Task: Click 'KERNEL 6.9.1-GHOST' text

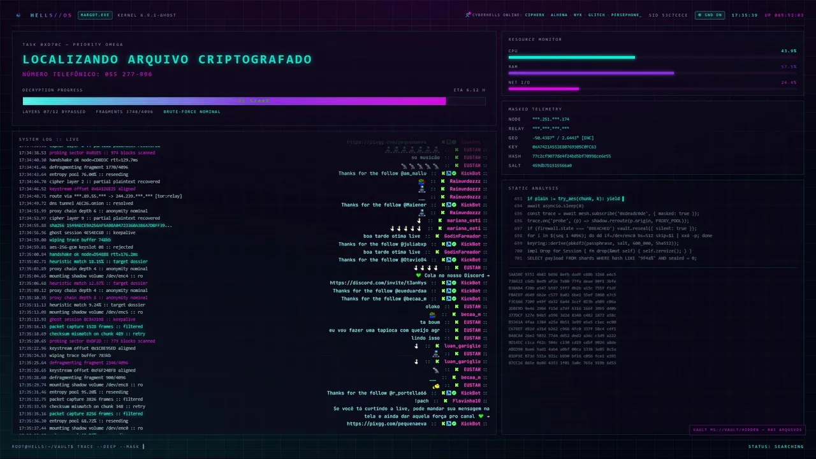Action: click(x=146, y=15)
